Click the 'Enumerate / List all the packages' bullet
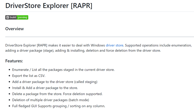The image size is (194, 110). point(63,70)
